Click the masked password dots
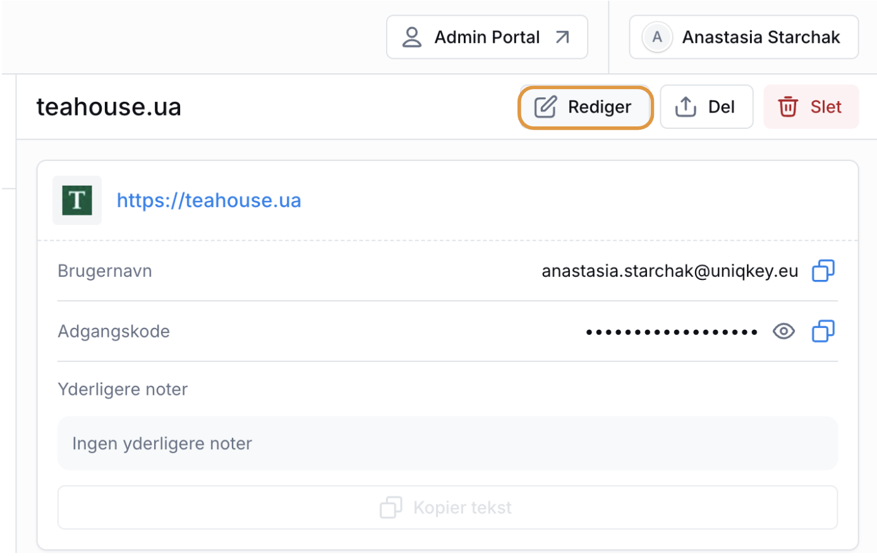Screen dimensions: 877x556 [x=672, y=332]
